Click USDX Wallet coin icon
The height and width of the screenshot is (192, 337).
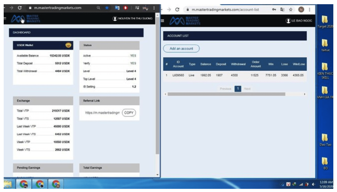(68, 45)
